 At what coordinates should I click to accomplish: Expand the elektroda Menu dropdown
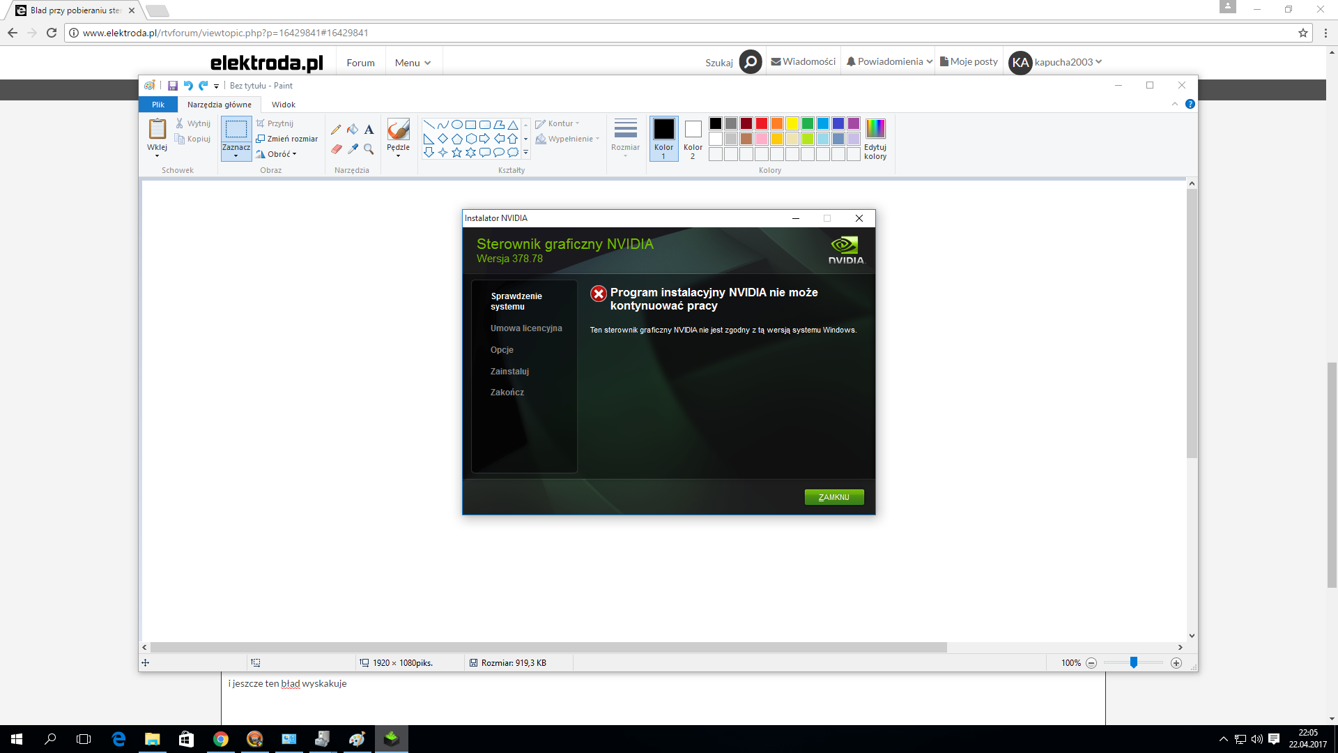click(x=413, y=63)
